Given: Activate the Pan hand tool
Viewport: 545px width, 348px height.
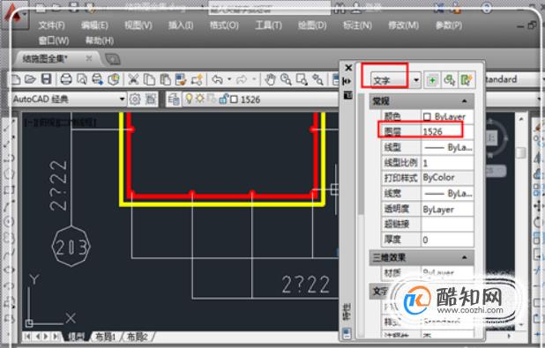Looking at the screenshot, I should 270,79.
